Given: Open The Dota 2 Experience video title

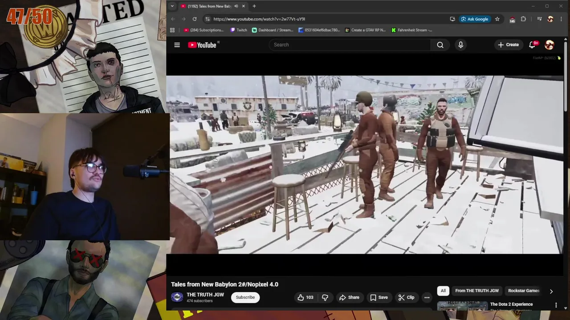Looking at the screenshot, I should coord(511,304).
